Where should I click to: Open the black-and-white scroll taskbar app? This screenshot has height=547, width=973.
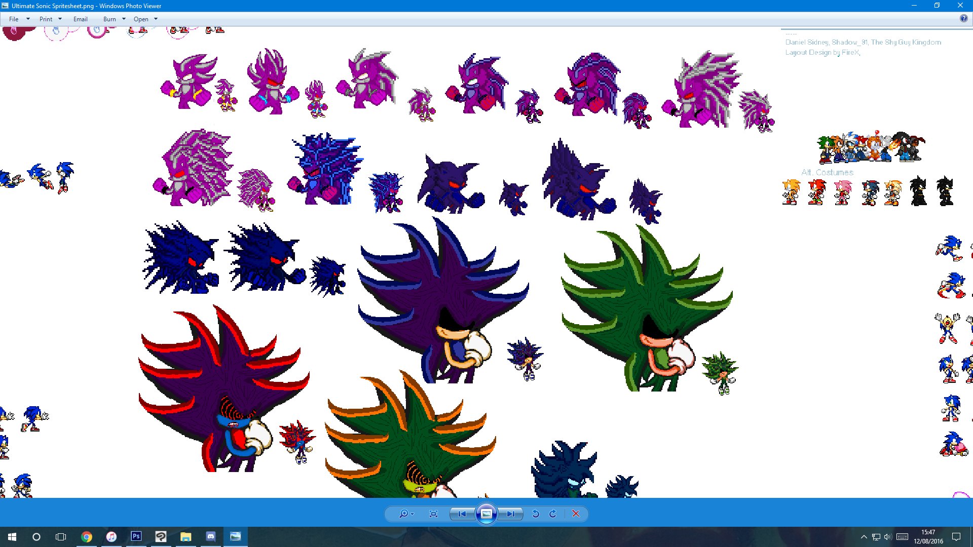pos(161,537)
